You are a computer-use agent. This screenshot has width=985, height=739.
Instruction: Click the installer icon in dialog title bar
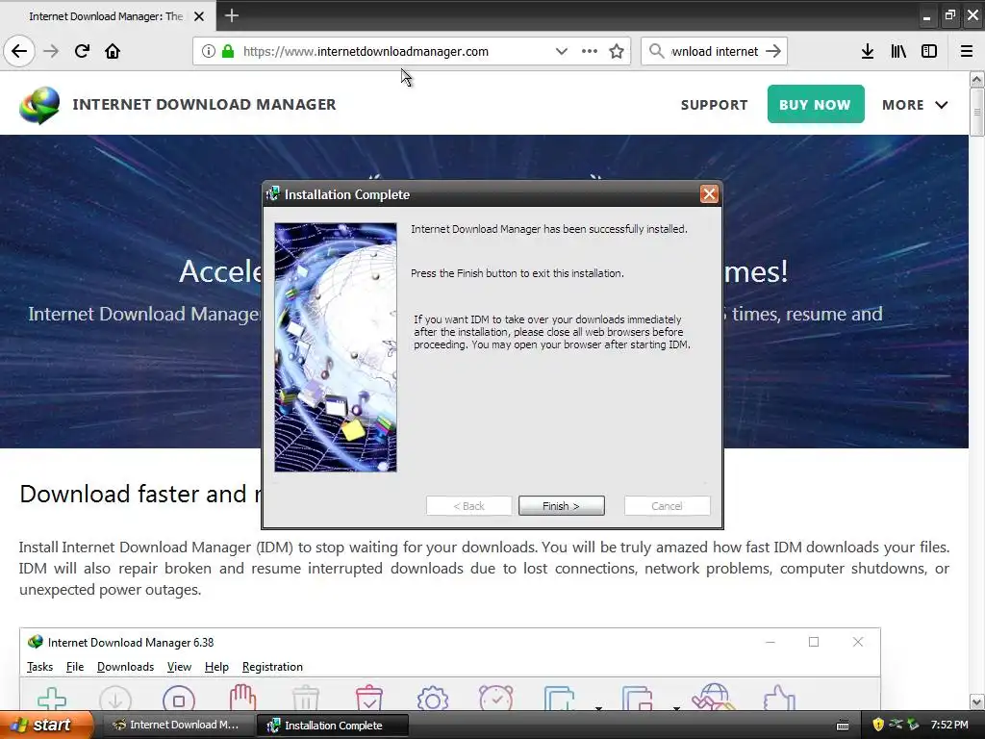pos(273,194)
